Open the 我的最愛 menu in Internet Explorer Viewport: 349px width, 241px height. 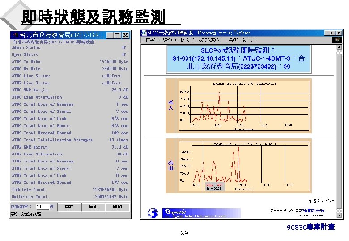tap(209, 40)
